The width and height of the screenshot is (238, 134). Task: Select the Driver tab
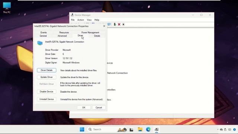point(80,36)
